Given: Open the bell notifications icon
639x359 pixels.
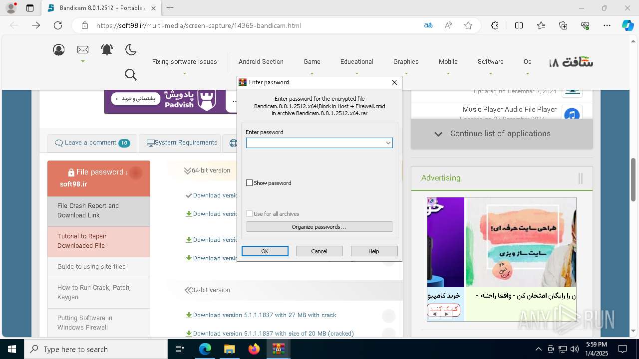Looking at the screenshot, I should click(x=107, y=49).
